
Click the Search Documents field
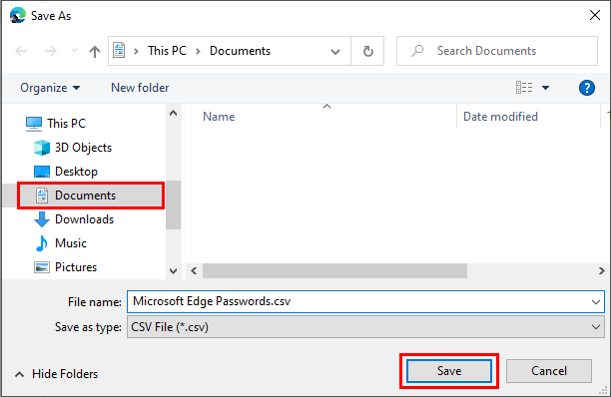497,51
